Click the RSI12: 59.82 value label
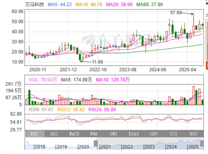This screenshot has height=154, width=208. (x=71, y=110)
